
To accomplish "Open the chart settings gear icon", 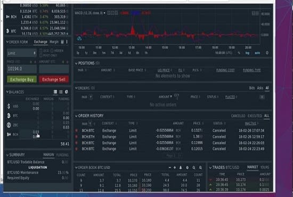I will pos(267,53).
